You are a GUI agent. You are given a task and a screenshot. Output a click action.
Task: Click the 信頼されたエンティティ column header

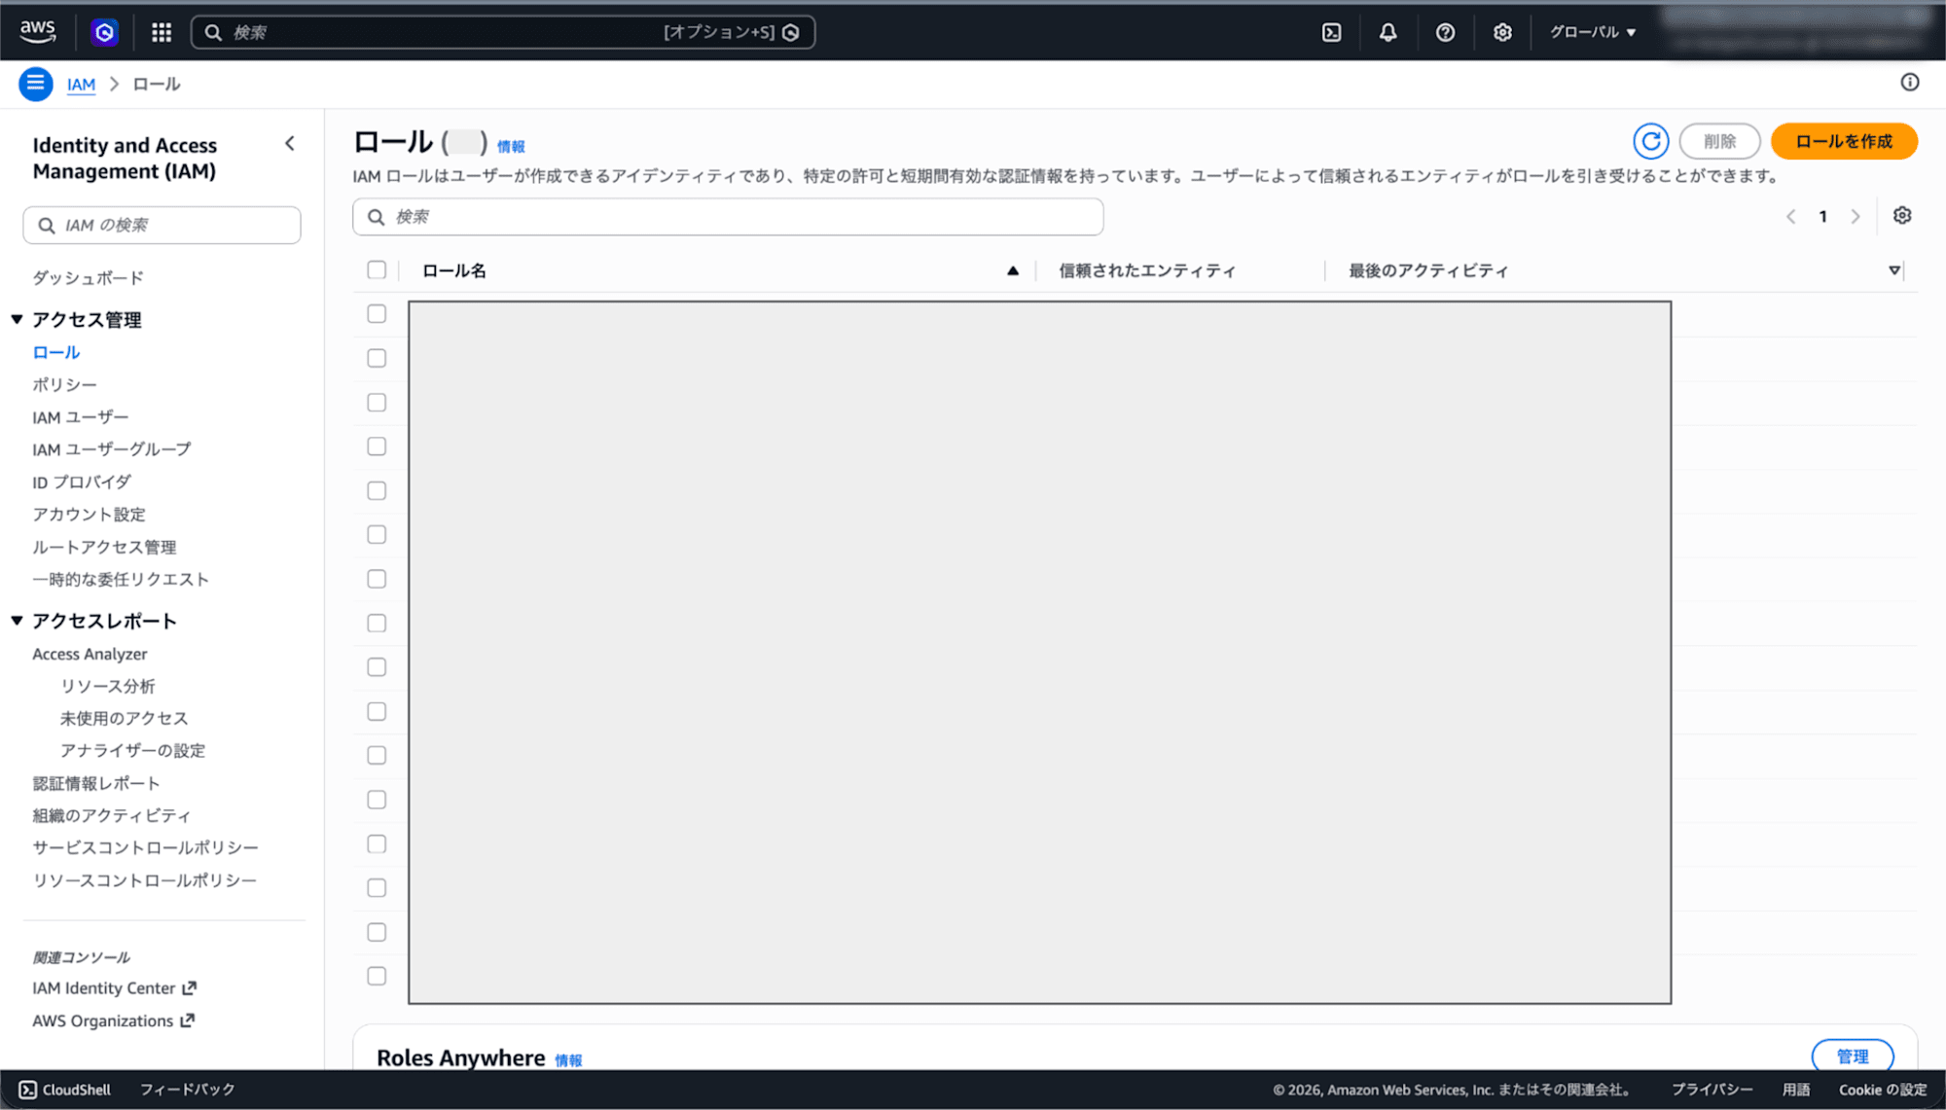click(x=1147, y=270)
